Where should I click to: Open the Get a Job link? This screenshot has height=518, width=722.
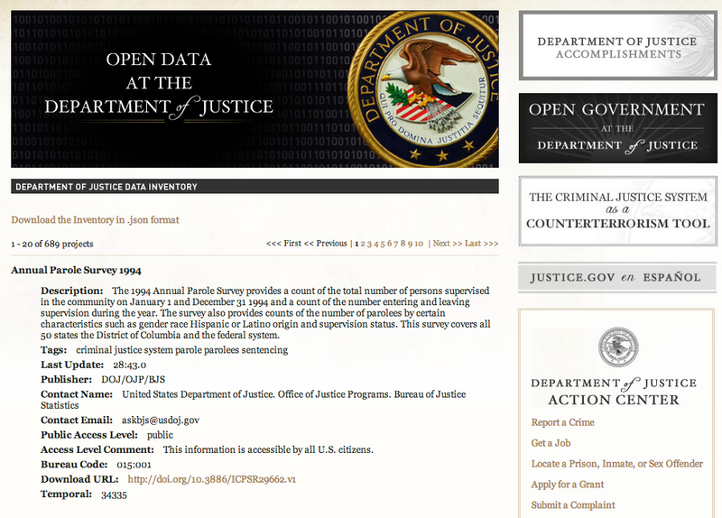click(x=551, y=443)
